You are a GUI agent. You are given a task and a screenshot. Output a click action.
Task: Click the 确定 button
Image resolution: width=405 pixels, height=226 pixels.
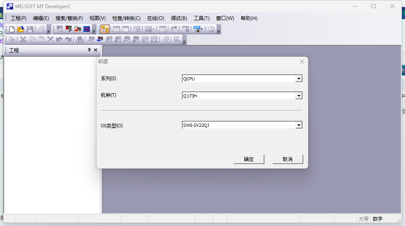(x=249, y=159)
